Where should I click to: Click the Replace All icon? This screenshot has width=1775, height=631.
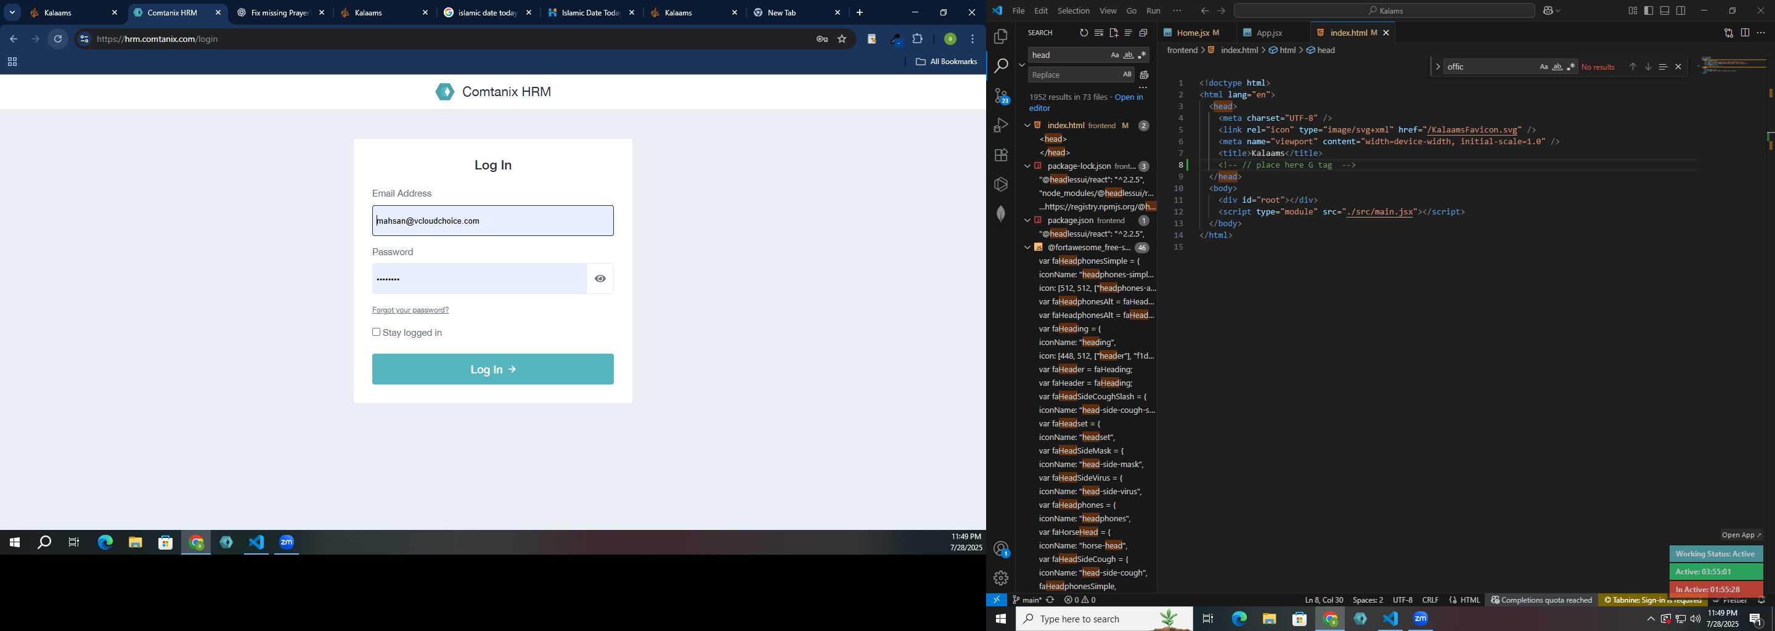(1144, 75)
